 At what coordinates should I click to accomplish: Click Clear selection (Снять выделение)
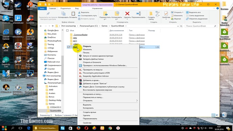tap(195, 15)
